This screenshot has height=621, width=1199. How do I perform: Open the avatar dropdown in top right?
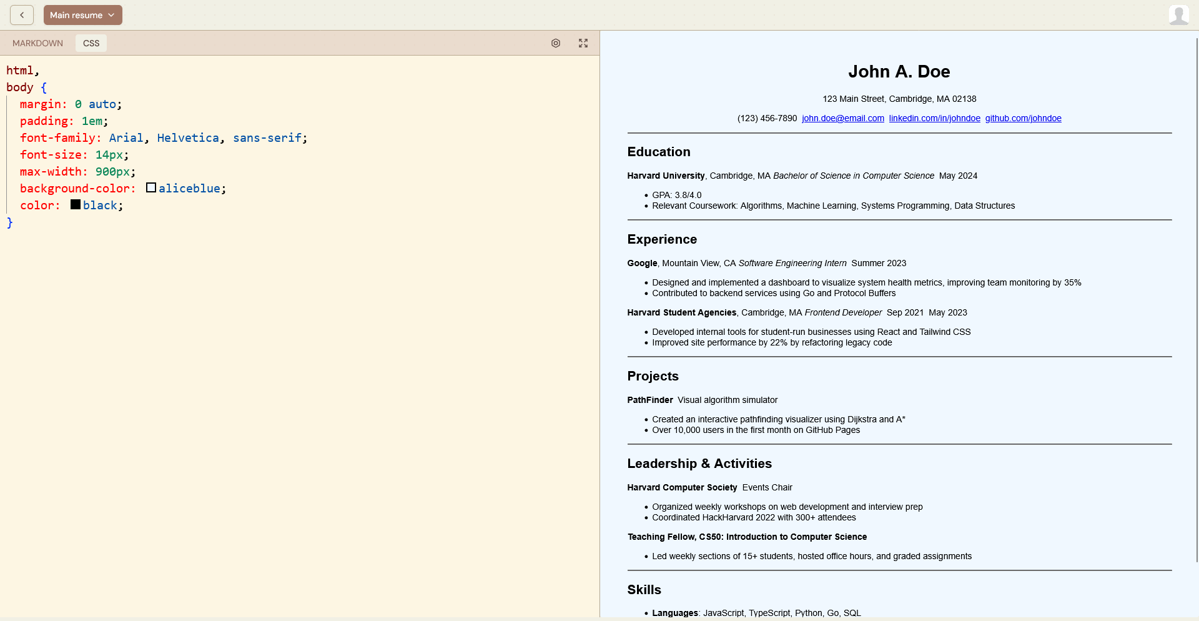click(1178, 14)
